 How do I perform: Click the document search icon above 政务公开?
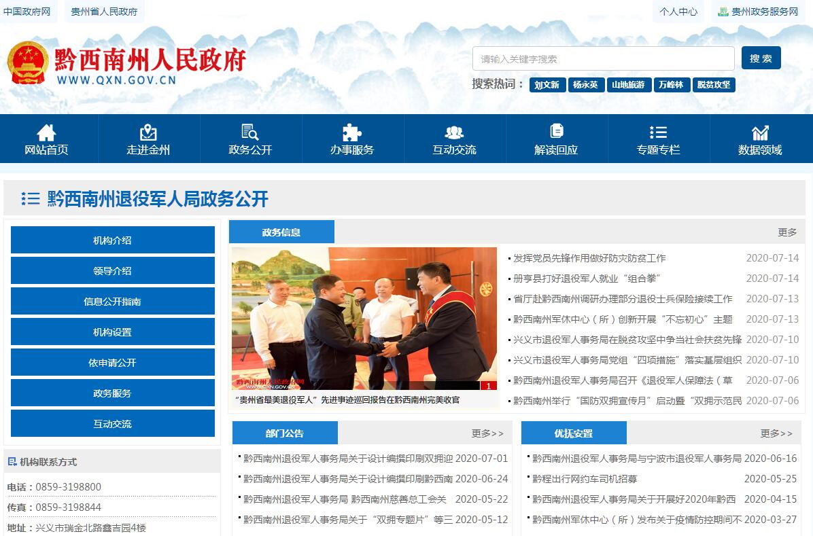pos(250,132)
